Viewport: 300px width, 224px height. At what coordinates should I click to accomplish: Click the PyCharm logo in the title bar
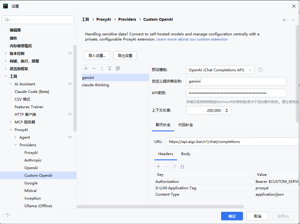point(5,6)
